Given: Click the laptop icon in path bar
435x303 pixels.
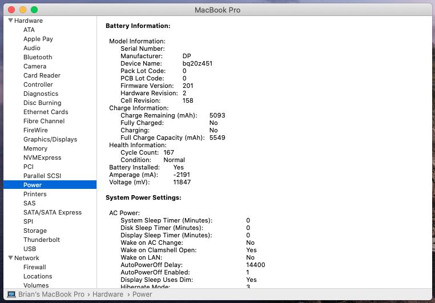Looking at the screenshot, I should tap(11, 294).
